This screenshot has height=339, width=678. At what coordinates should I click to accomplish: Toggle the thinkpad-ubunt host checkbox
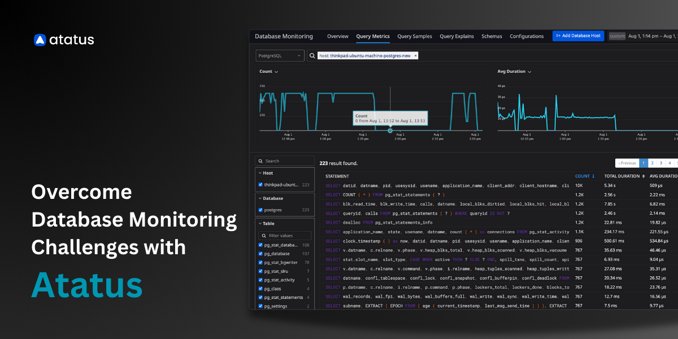pyautogui.click(x=260, y=184)
